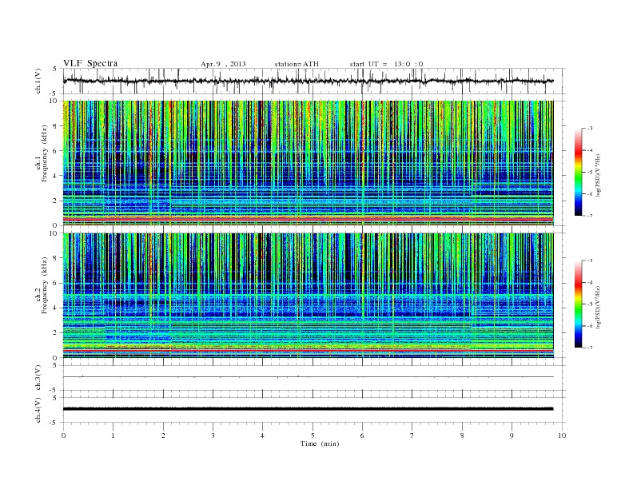Click the time axis tick label "7"
The height and width of the screenshot is (489, 633).
(x=412, y=435)
